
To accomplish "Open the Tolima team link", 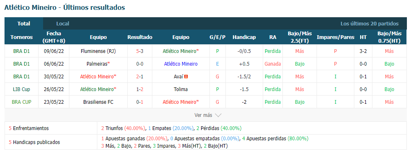I will 181,89.
